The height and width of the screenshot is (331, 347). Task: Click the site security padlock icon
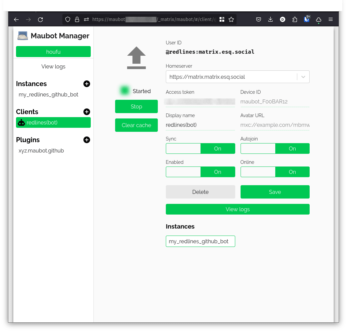[x=77, y=19]
